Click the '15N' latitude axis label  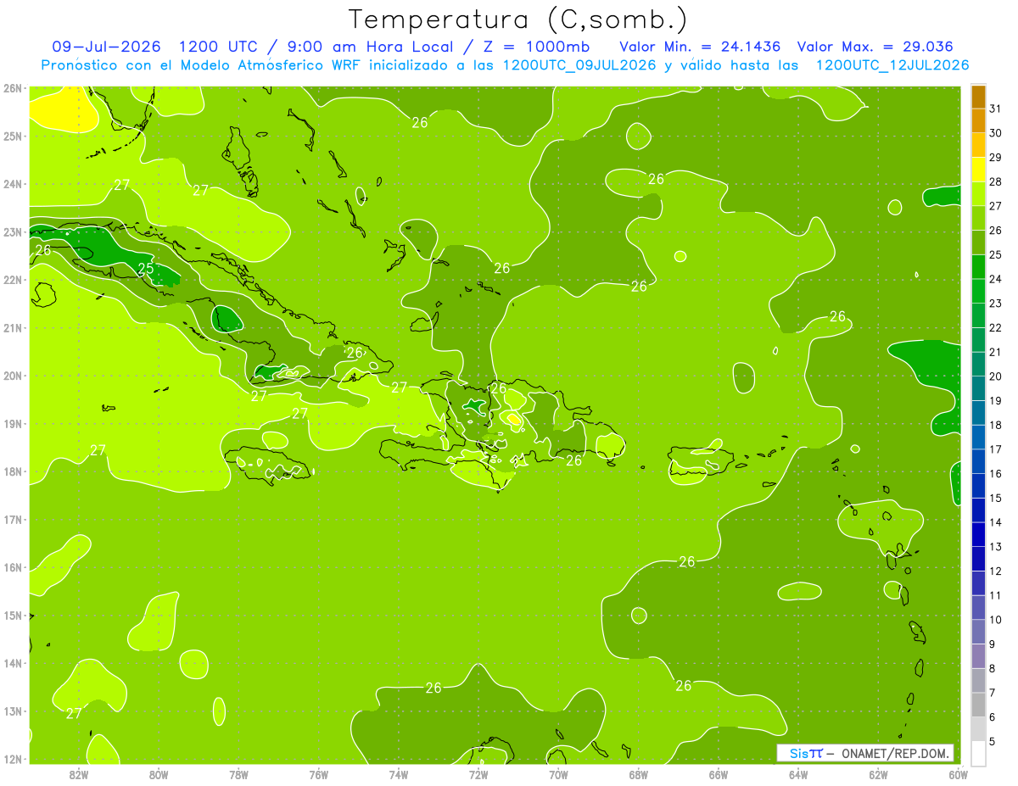pos(13,615)
